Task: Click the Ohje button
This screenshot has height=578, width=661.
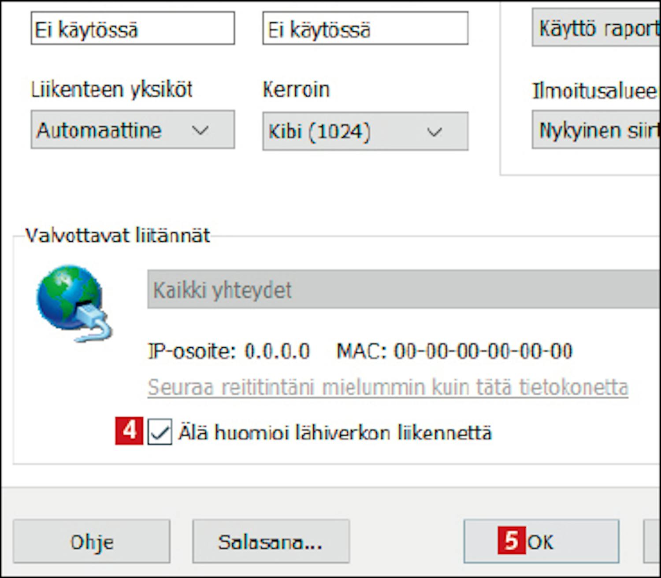Action: click(92, 541)
